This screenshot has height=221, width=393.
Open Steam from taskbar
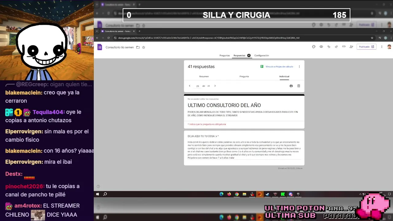tap(267, 194)
